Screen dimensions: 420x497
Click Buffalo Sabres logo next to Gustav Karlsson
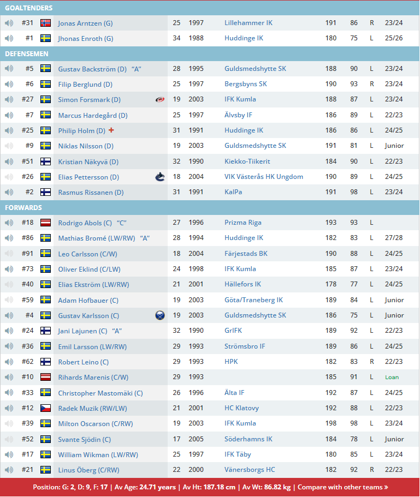160,315
